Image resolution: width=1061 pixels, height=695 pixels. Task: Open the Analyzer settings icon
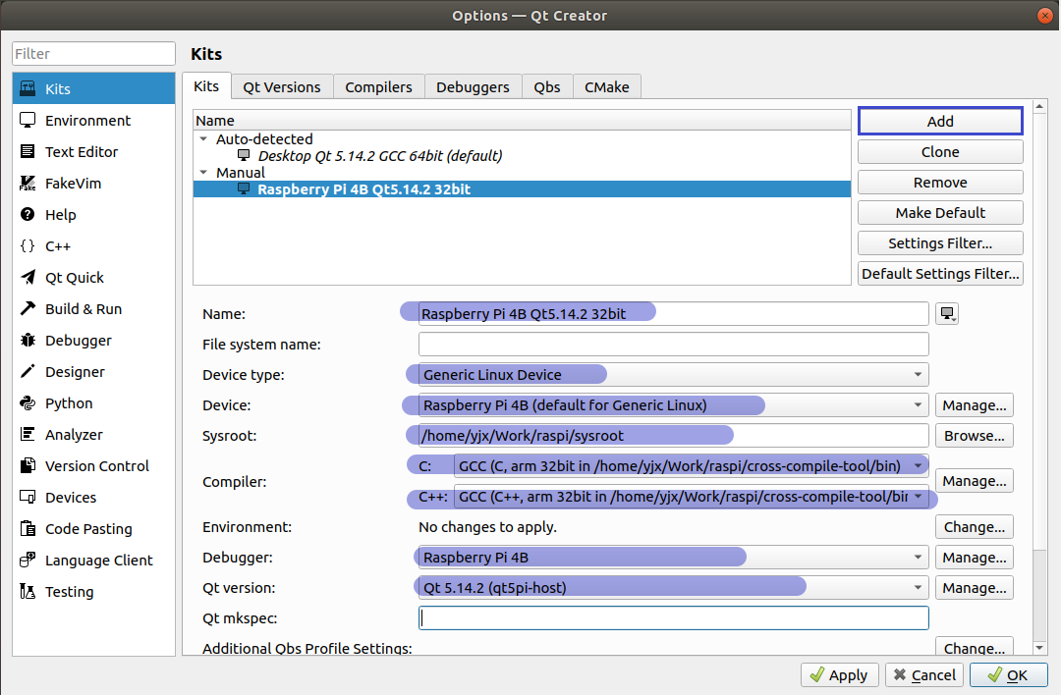point(28,435)
